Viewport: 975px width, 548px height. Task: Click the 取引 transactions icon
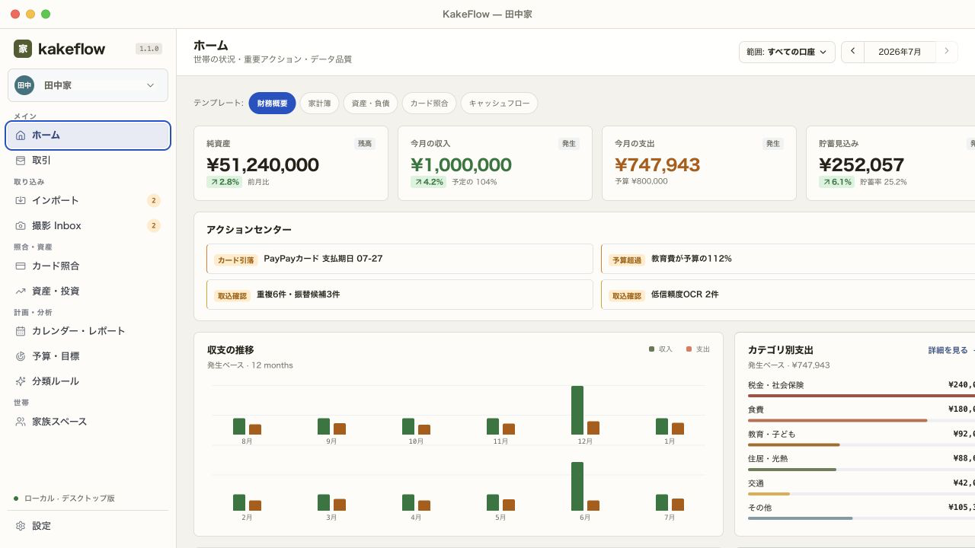point(21,161)
